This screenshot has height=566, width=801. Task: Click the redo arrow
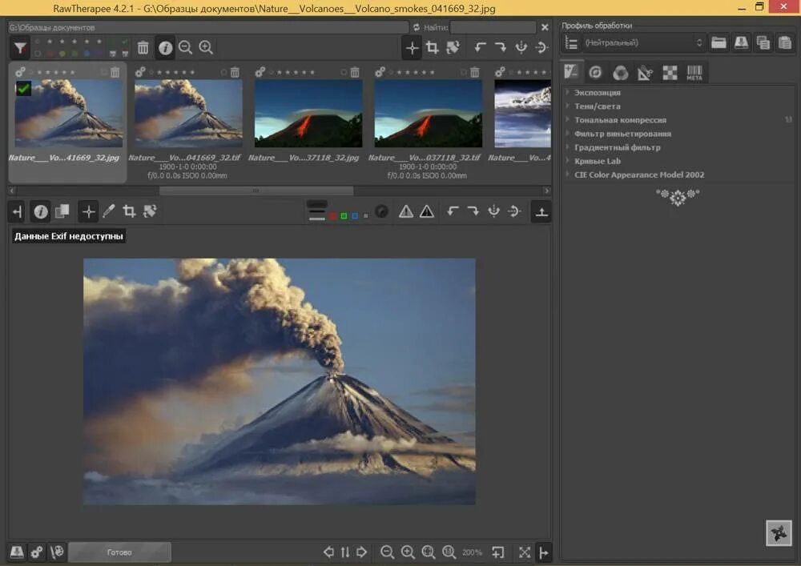[x=473, y=211]
